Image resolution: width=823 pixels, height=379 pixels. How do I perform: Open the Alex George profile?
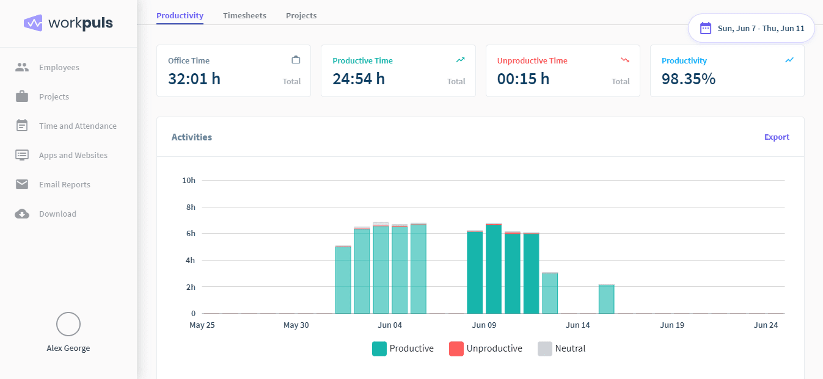(x=68, y=331)
